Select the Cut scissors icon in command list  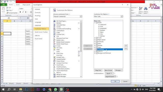[x=54, y=36]
